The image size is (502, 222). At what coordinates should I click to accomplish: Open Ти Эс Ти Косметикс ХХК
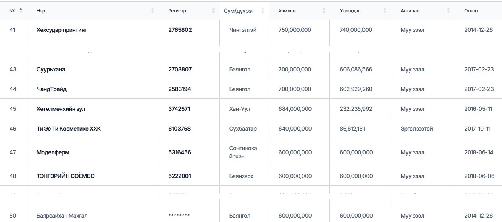[x=69, y=129]
